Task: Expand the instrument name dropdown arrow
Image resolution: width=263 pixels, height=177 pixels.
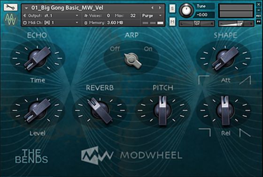Action: [x=26, y=8]
